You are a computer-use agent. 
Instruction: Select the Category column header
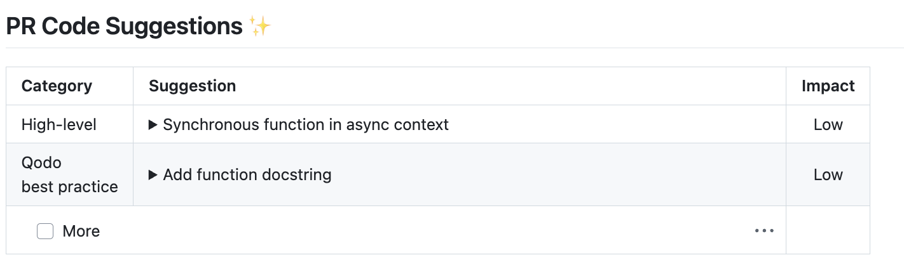pos(57,86)
